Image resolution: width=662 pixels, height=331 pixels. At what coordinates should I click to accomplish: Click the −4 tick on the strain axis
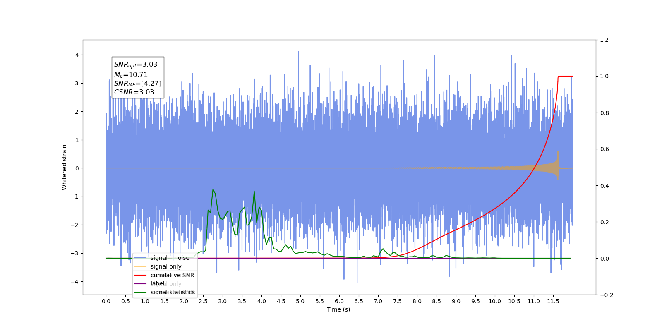pyautogui.click(x=75, y=282)
